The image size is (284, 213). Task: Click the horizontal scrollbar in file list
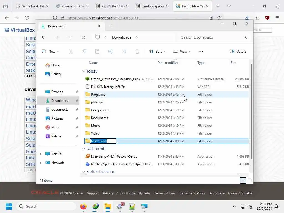(x=162, y=175)
